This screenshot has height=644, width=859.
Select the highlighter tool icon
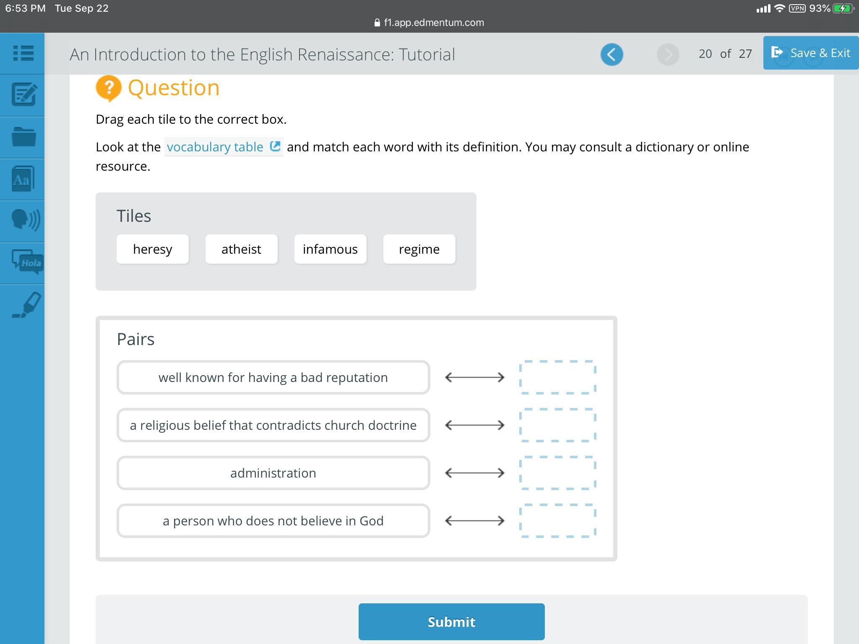point(26,305)
